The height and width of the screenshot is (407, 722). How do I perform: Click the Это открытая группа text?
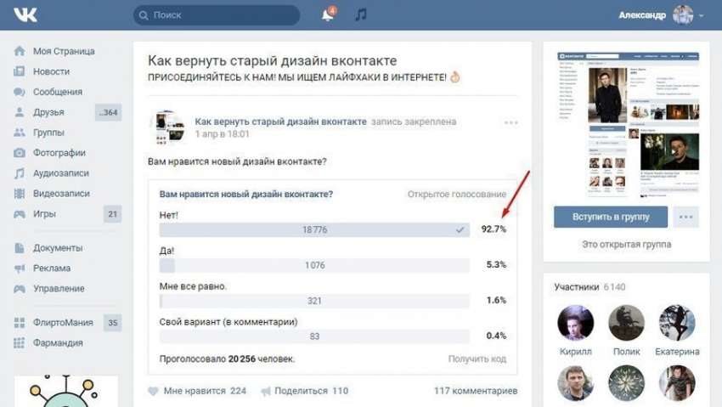[626, 245]
